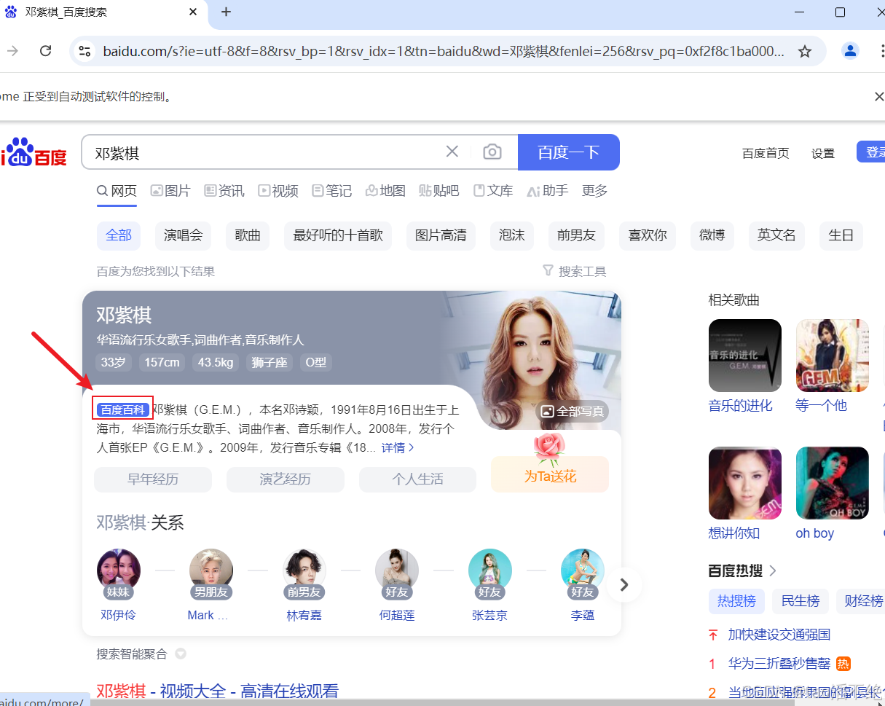Select 网页 search tab
The image size is (885, 706).
click(117, 191)
